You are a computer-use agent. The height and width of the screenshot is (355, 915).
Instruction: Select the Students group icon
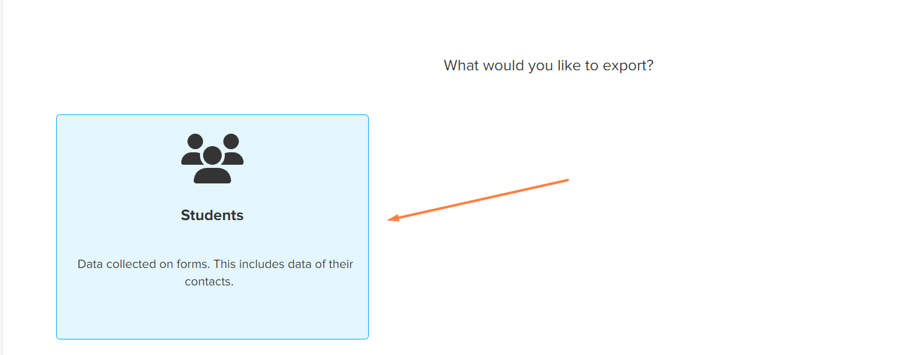(x=212, y=159)
